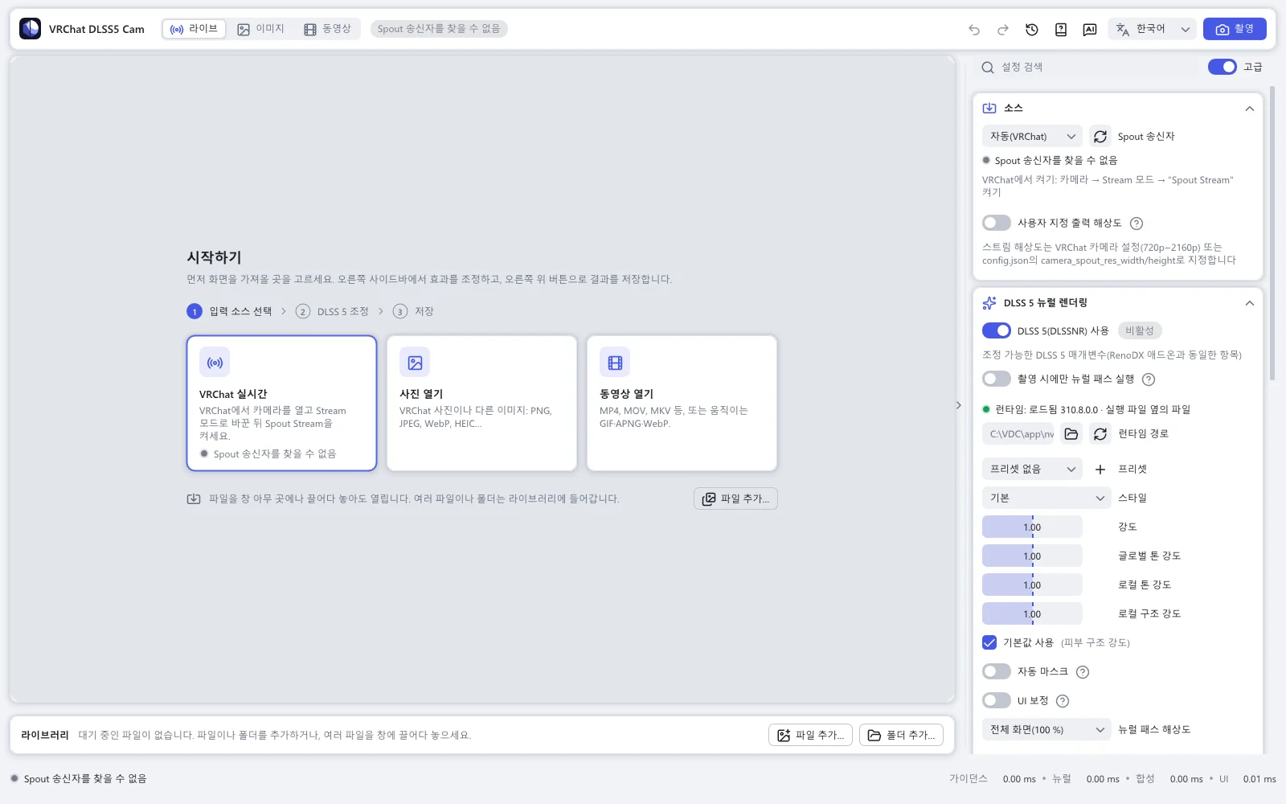Collapse the DLSS 5 뉴럴 렌더링 section

(x=1249, y=303)
